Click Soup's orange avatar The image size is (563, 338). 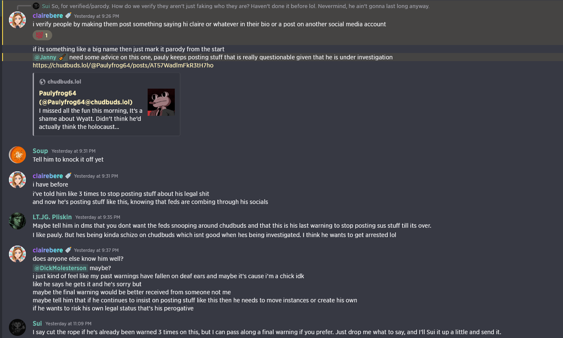17,155
